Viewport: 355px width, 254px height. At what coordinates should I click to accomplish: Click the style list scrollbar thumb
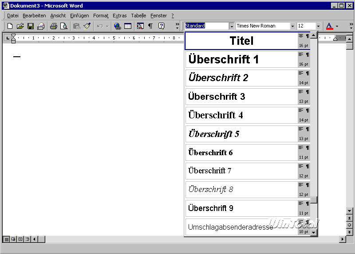314,200
